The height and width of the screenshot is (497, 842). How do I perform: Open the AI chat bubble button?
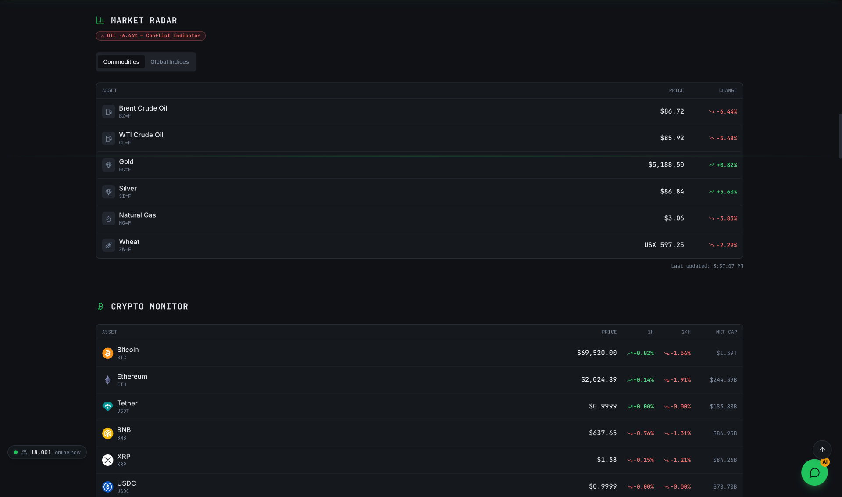click(x=814, y=472)
